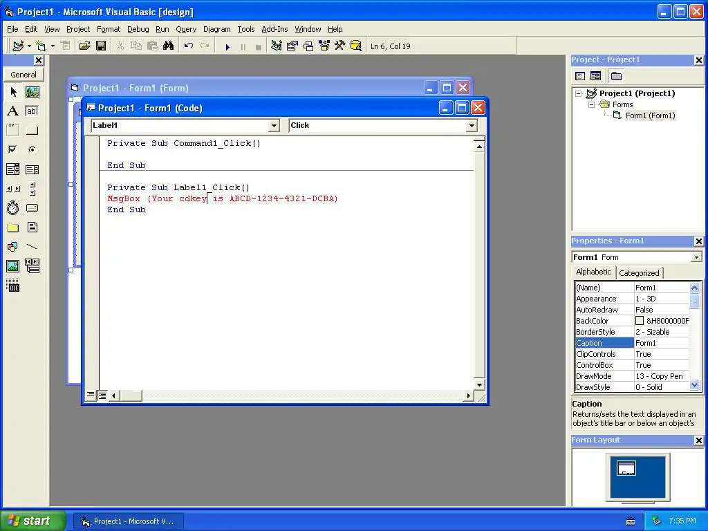Click the form preview in Form Layout
This screenshot has width=708, height=531.
coord(626,468)
